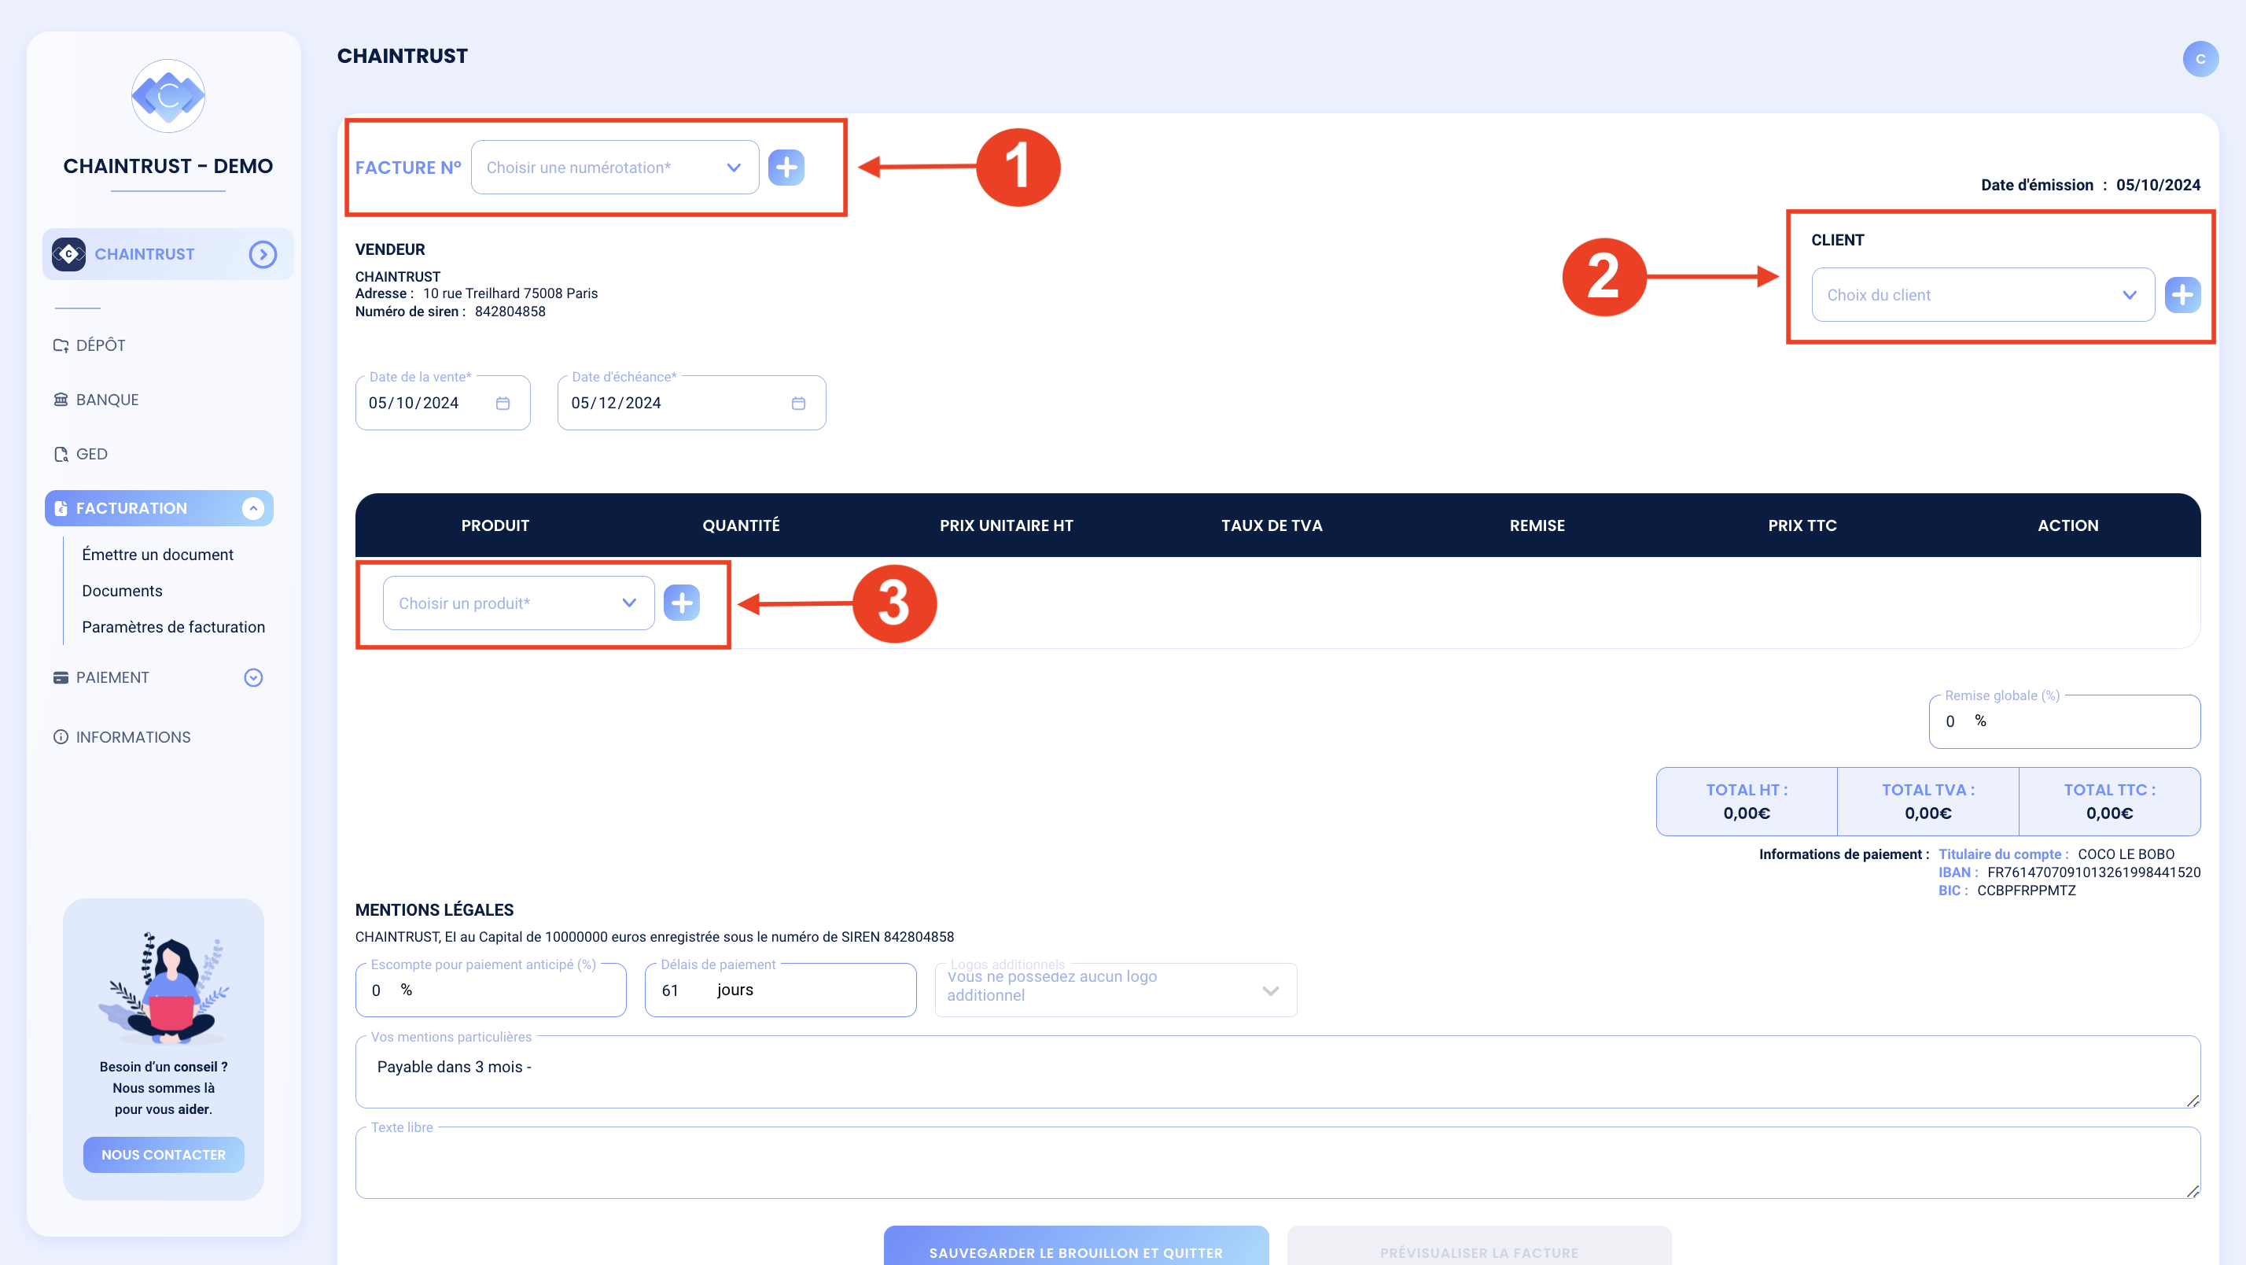
Task: Click the Chaintrust entity badge icon
Action: (x=68, y=254)
